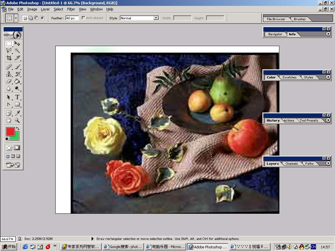
Task: Select the Eraser tool
Action: click(x=9, y=81)
